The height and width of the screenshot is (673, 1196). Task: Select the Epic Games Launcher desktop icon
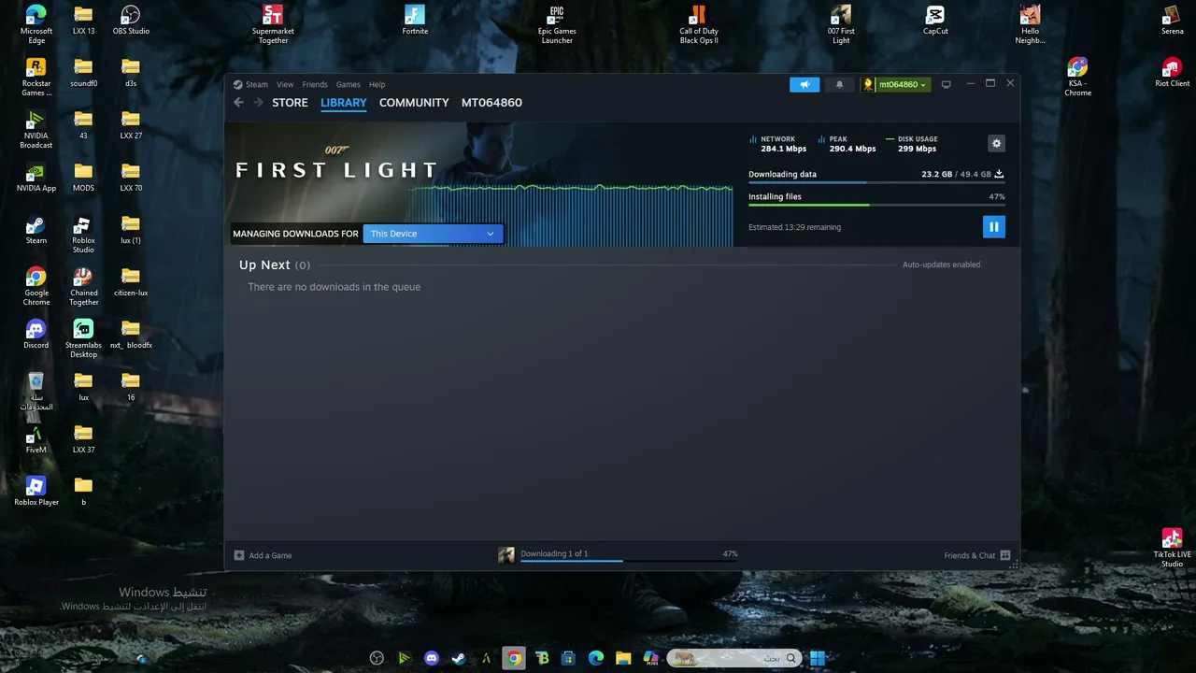point(557,24)
